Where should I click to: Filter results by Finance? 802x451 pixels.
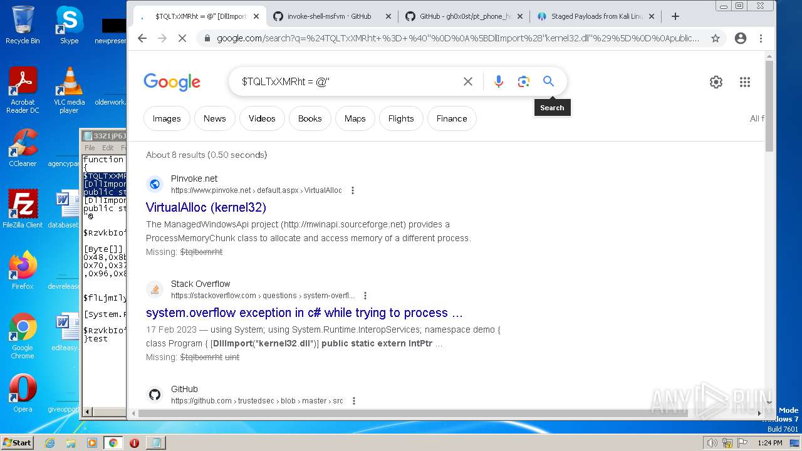pos(452,118)
